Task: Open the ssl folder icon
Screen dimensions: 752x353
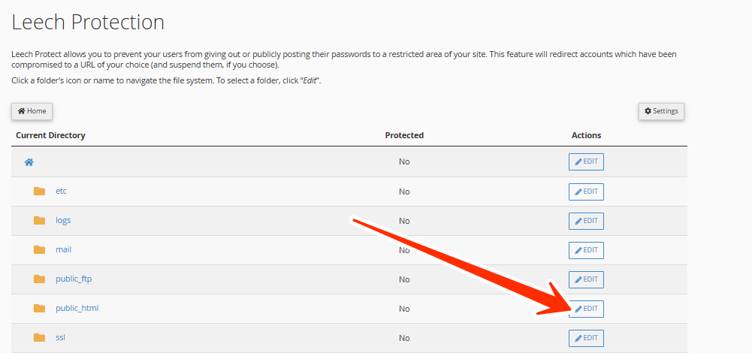Action: [x=40, y=338]
